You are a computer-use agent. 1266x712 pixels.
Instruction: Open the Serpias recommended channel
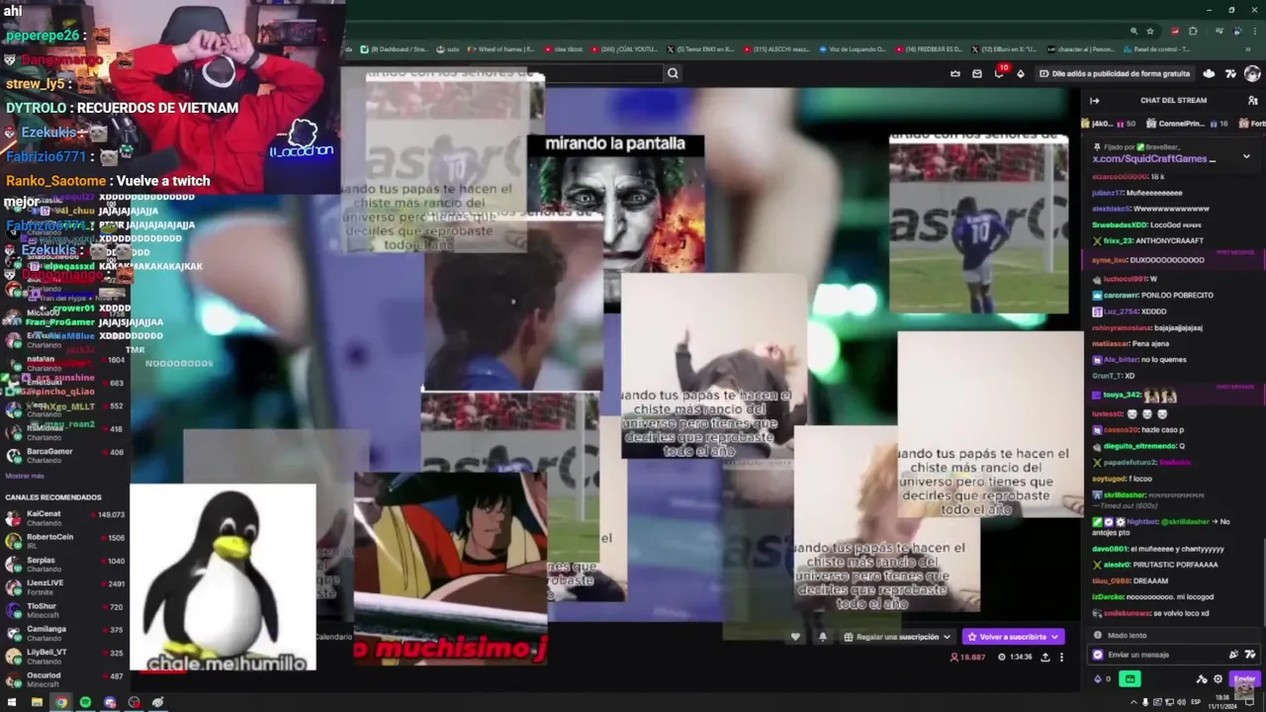point(64,564)
